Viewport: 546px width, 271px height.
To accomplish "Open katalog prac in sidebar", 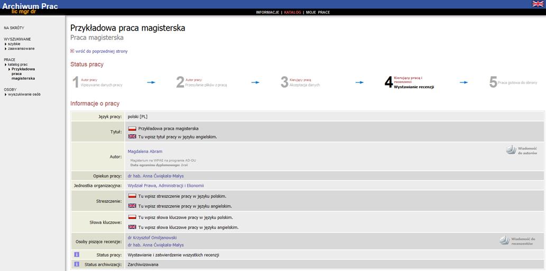I will tap(18, 64).
